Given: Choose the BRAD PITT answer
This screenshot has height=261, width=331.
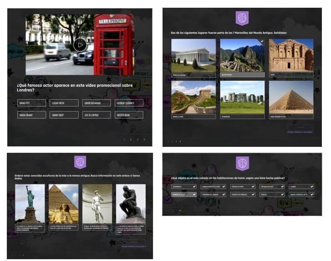Looking at the screenshot, I should pos(32,103).
